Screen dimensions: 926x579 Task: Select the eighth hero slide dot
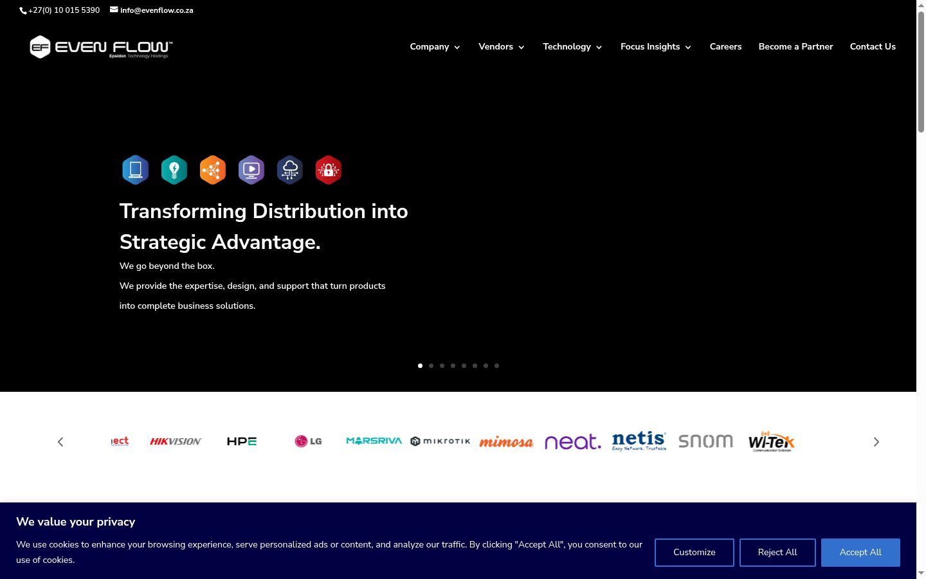point(496,365)
